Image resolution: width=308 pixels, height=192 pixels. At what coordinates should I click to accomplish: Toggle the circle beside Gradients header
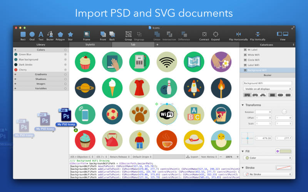[x=65, y=74]
